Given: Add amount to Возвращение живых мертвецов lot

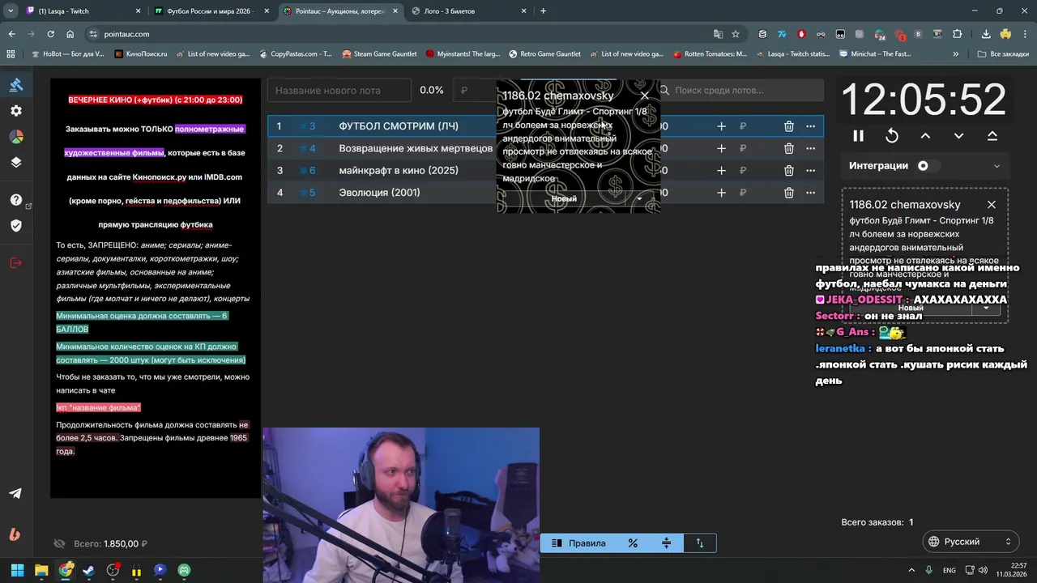Looking at the screenshot, I should 721,148.
